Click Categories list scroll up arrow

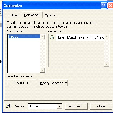point(42,37)
